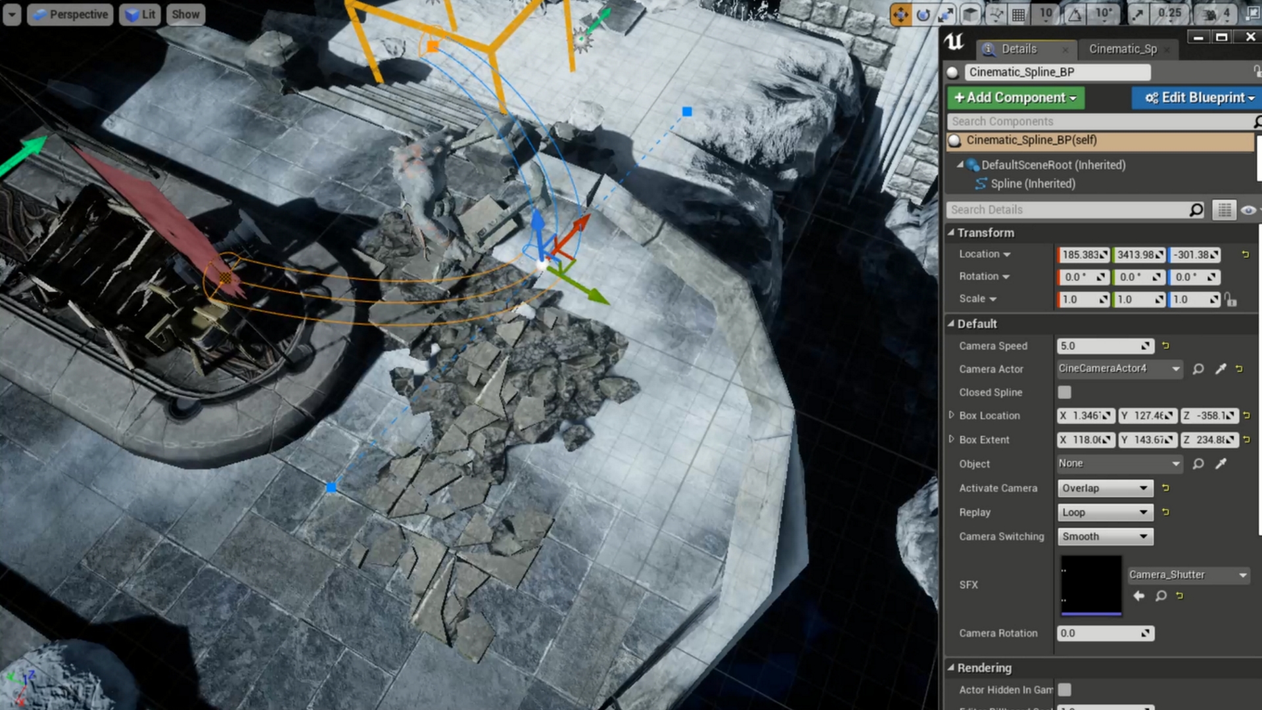The height and width of the screenshot is (710, 1262).
Task: Enable the Closed Spline checkbox
Action: [1064, 392]
